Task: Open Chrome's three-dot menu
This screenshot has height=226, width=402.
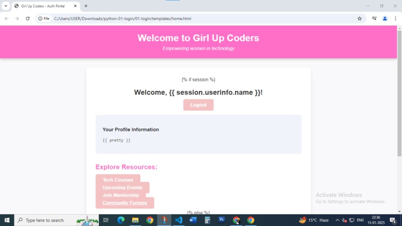Action: [x=396, y=18]
